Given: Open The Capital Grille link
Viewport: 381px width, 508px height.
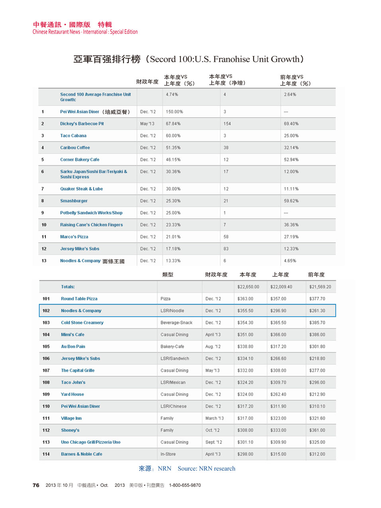Looking at the screenshot, I should pyautogui.click(x=78, y=371).
